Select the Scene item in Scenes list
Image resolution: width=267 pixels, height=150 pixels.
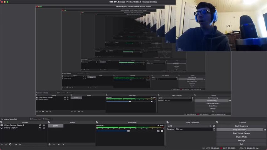[56, 126]
